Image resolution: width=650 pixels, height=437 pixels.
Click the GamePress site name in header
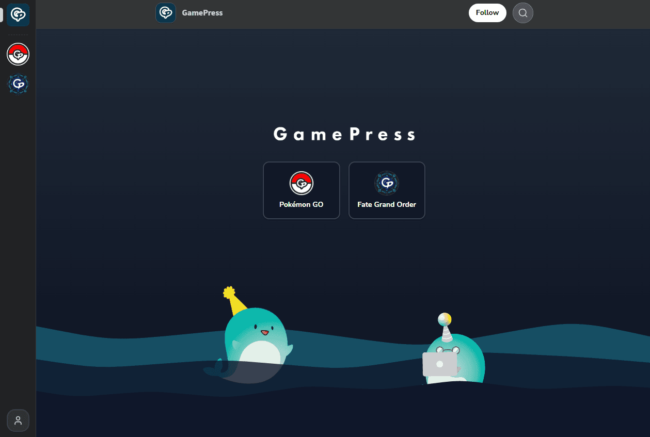point(202,13)
